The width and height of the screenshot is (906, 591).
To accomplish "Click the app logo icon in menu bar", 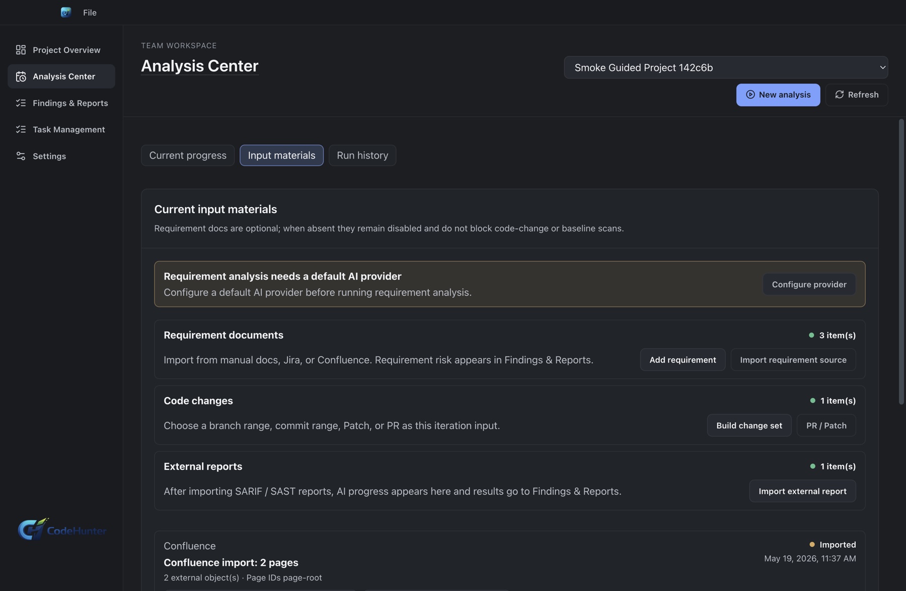I will click(66, 12).
